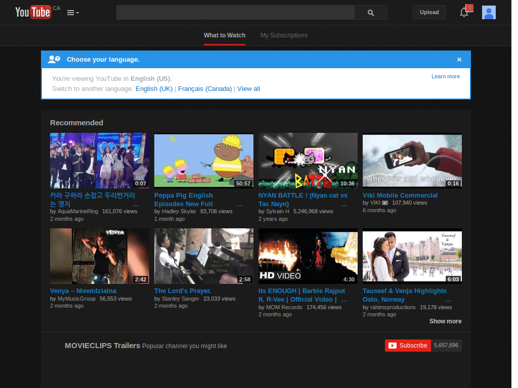Focus the search input field
Viewport: 518px width, 388px height.
pos(236,13)
